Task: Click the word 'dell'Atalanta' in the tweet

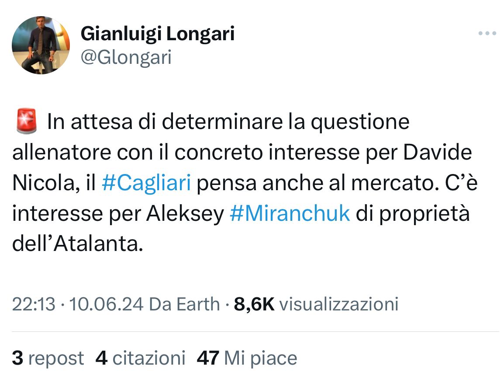Action: 78,244
